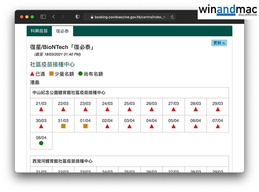Click the 中山紀念公園體育館 centre header
The height and width of the screenshot is (192, 259).
(69, 93)
